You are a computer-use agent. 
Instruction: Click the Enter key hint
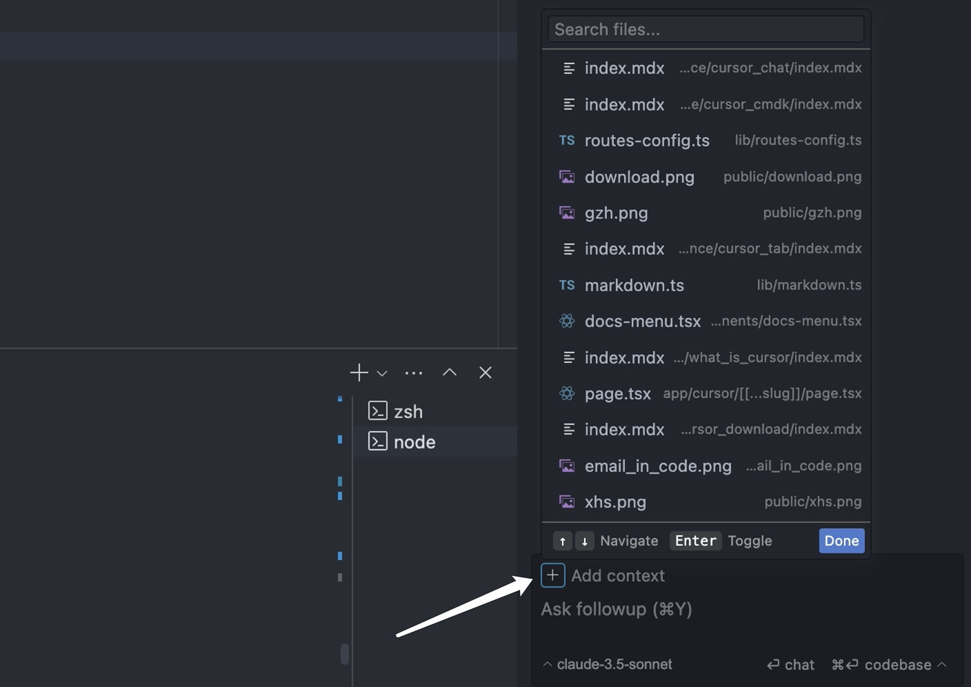point(696,541)
